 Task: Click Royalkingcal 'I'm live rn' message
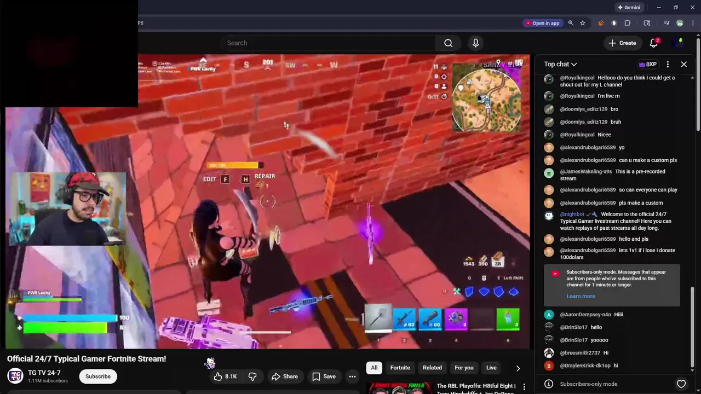point(608,96)
